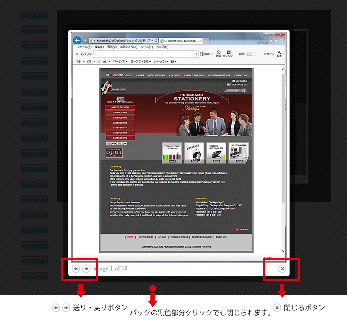347x320 pixels.
Task: Click the CONTACTS US mail link
Action: click(x=237, y=85)
